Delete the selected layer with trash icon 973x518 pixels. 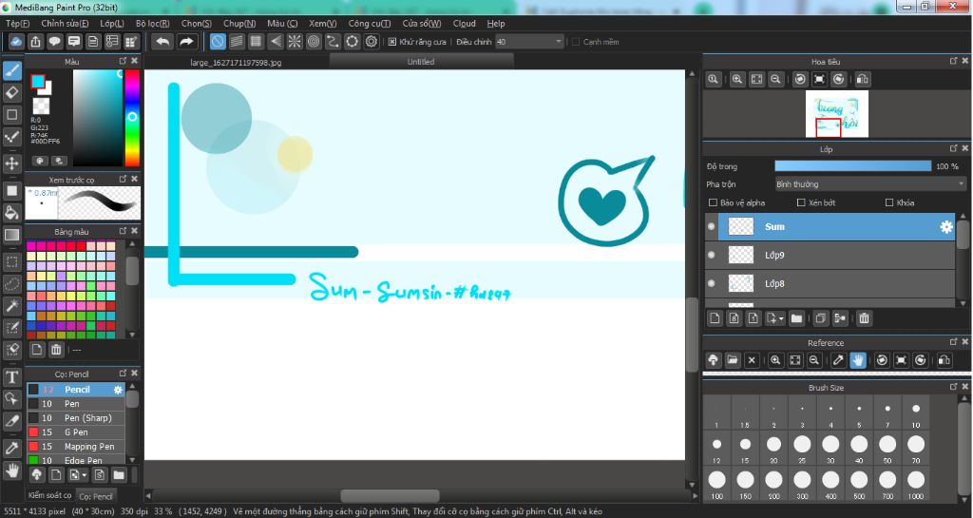click(x=864, y=318)
